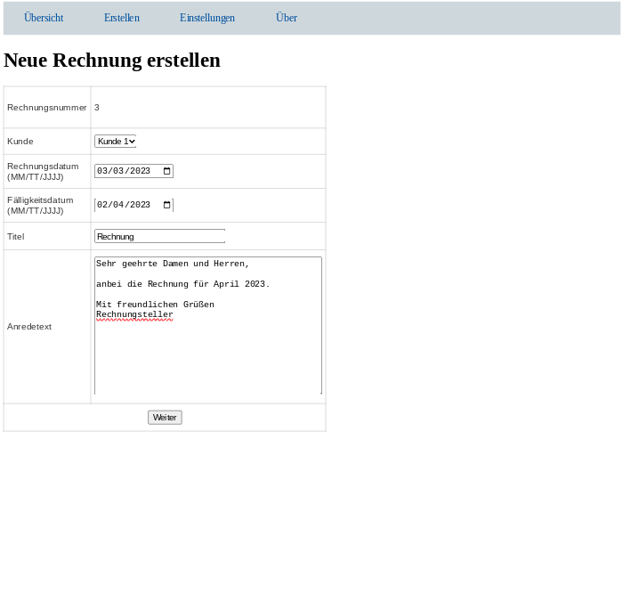623x594 pixels.
Task: Go to the Übersicht page
Action: click(x=44, y=18)
